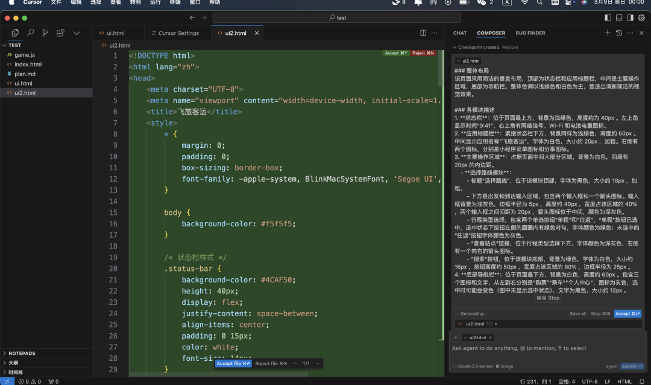Click the blue Accept file button
The width and height of the screenshot is (651, 385).
[233, 363]
